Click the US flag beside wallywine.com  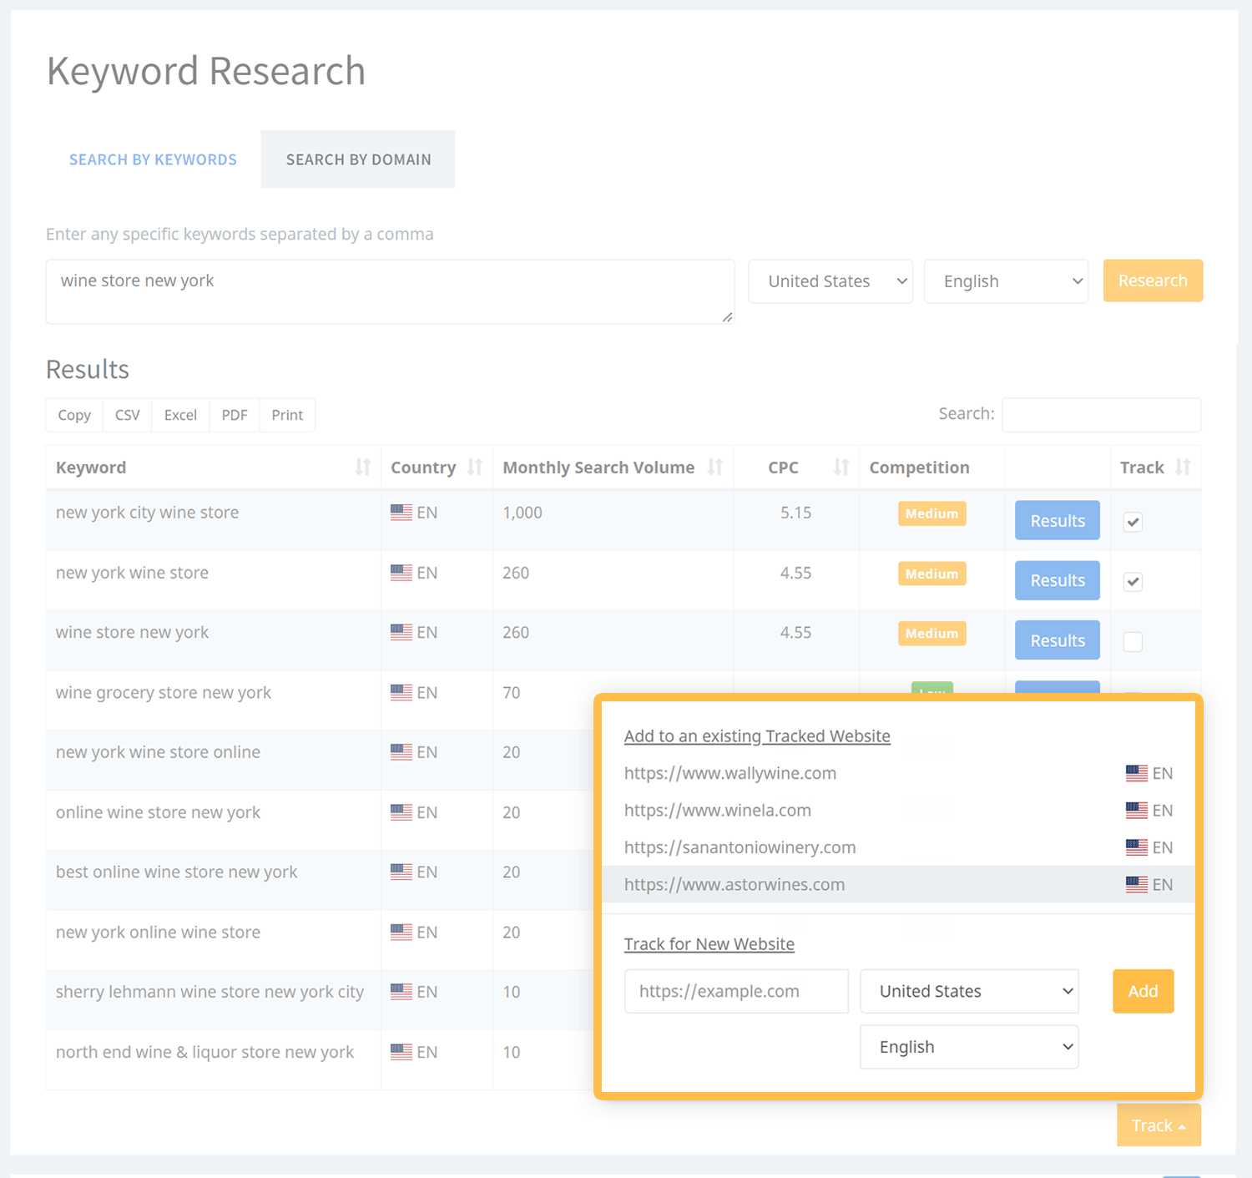pos(1136,773)
